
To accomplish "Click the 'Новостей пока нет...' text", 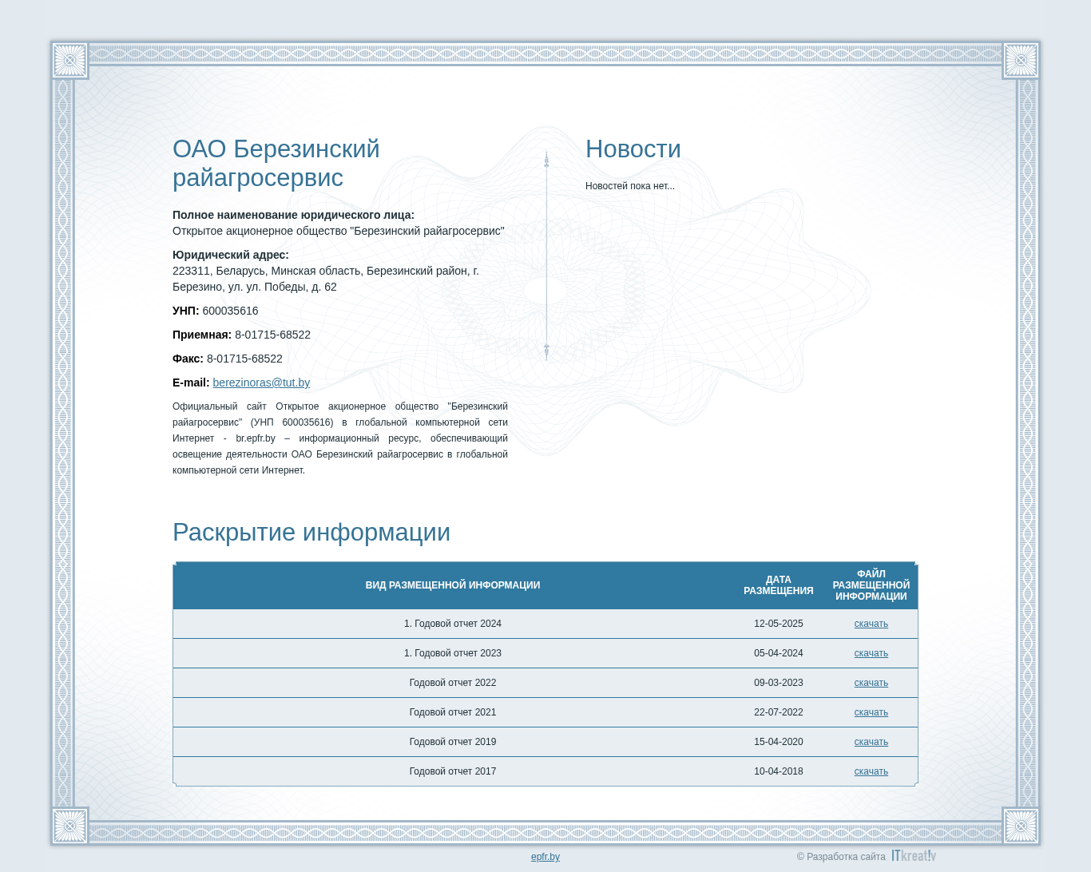I will tap(630, 186).
